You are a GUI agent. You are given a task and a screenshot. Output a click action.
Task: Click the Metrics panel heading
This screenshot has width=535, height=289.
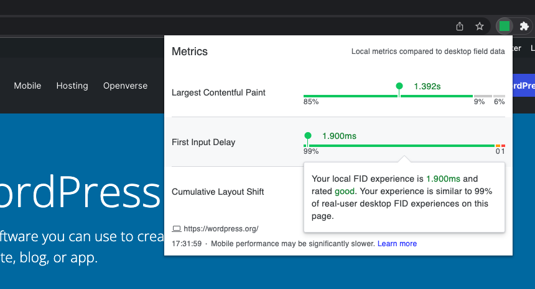[x=189, y=51]
